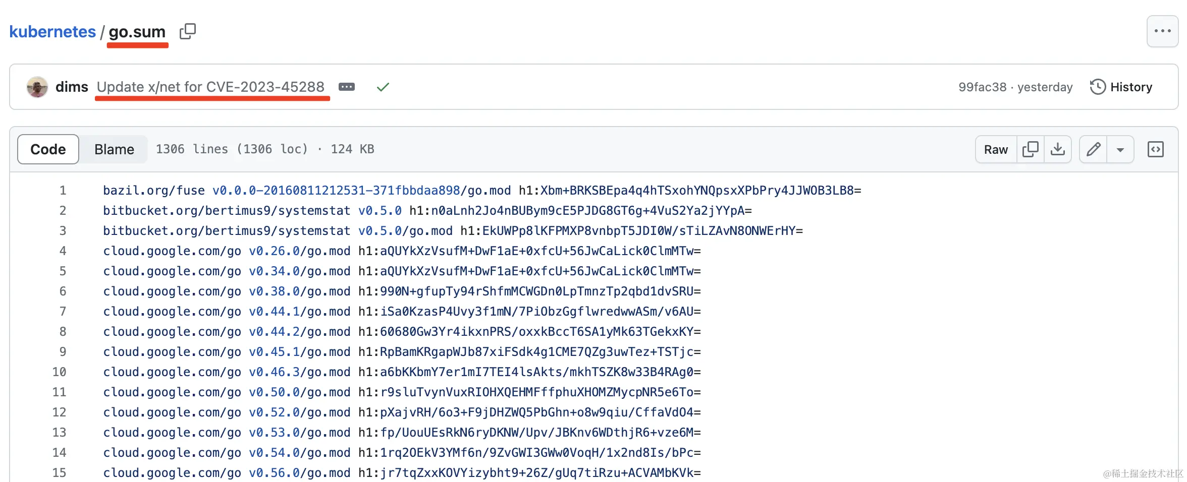Open the symbols pane
The height and width of the screenshot is (482, 1187).
tap(1155, 149)
